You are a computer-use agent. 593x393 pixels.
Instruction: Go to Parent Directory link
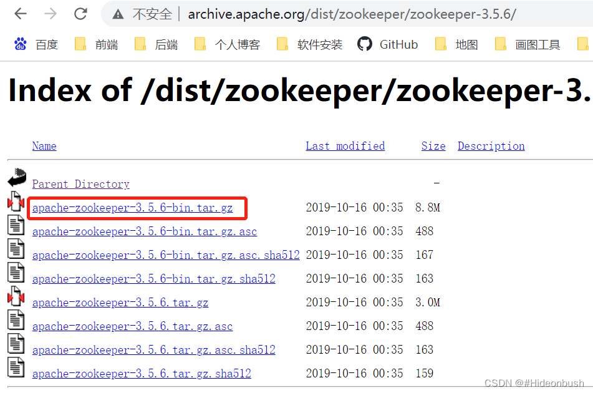coord(81,184)
